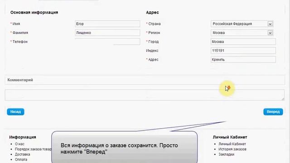
Task: Click the Имя input field with Егор
Action: point(107,24)
